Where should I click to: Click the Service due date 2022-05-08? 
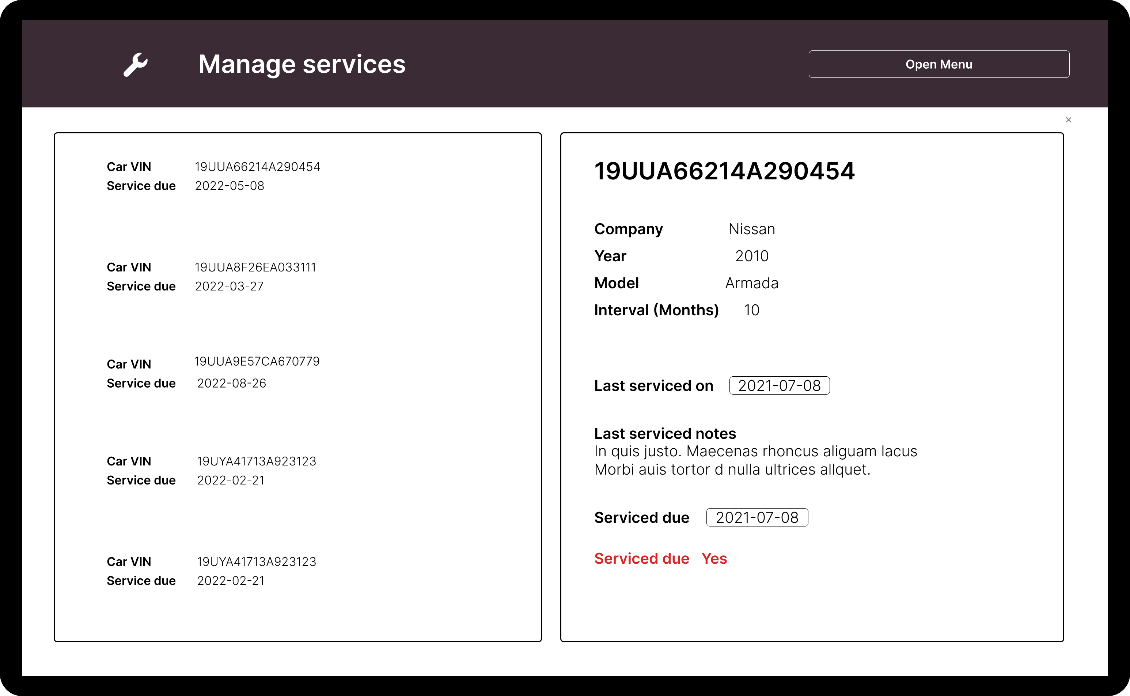click(x=230, y=186)
